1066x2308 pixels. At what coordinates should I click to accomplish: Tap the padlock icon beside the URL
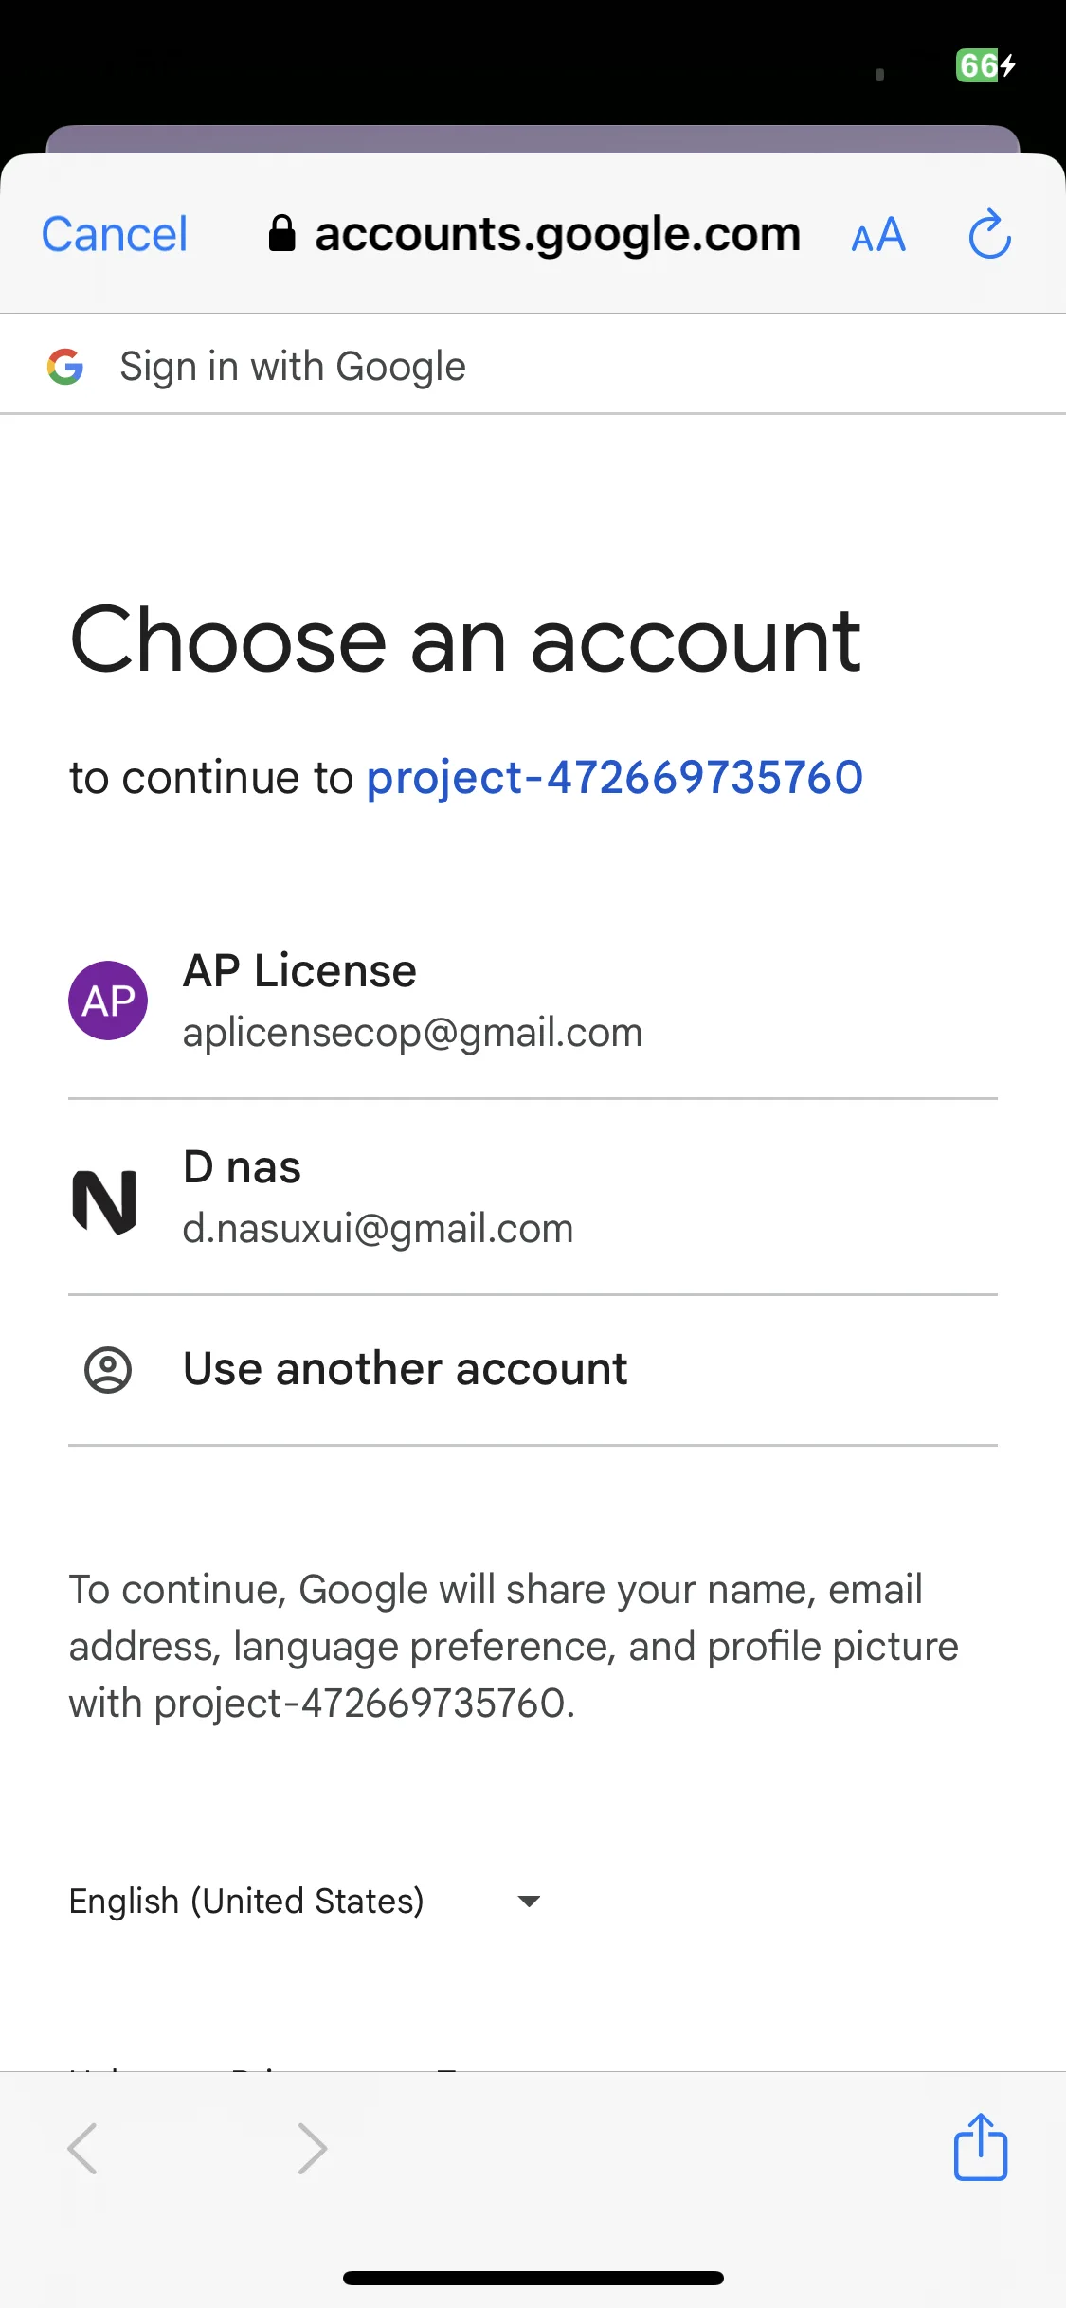pos(281,233)
